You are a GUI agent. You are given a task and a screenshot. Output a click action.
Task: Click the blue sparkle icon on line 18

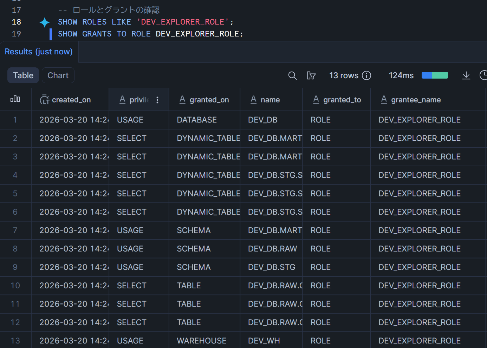pyautogui.click(x=45, y=22)
